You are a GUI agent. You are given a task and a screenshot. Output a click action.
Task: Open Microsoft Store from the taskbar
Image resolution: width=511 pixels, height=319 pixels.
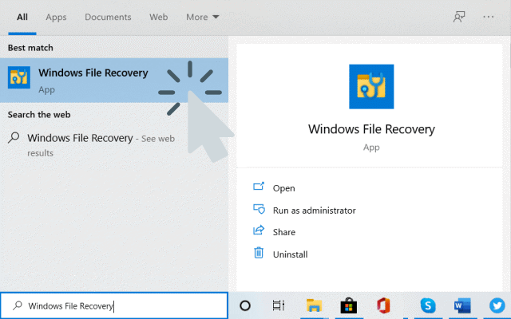coord(348,305)
